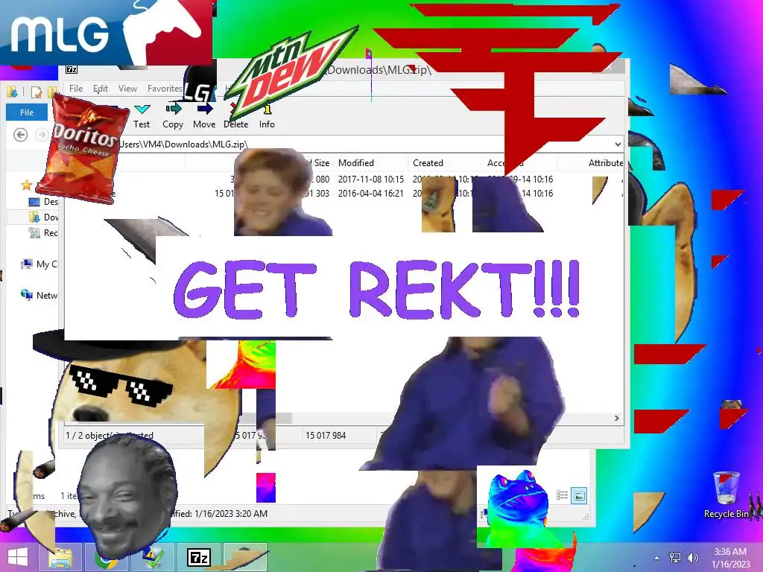Viewport: 763px width, 572px height.
Task: Open the blue File tab in File Explorer
Action: pos(27,112)
